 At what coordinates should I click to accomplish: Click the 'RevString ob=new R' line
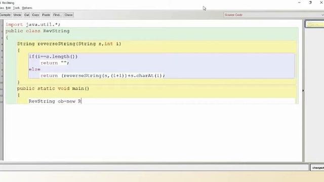click(x=55, y=101)
